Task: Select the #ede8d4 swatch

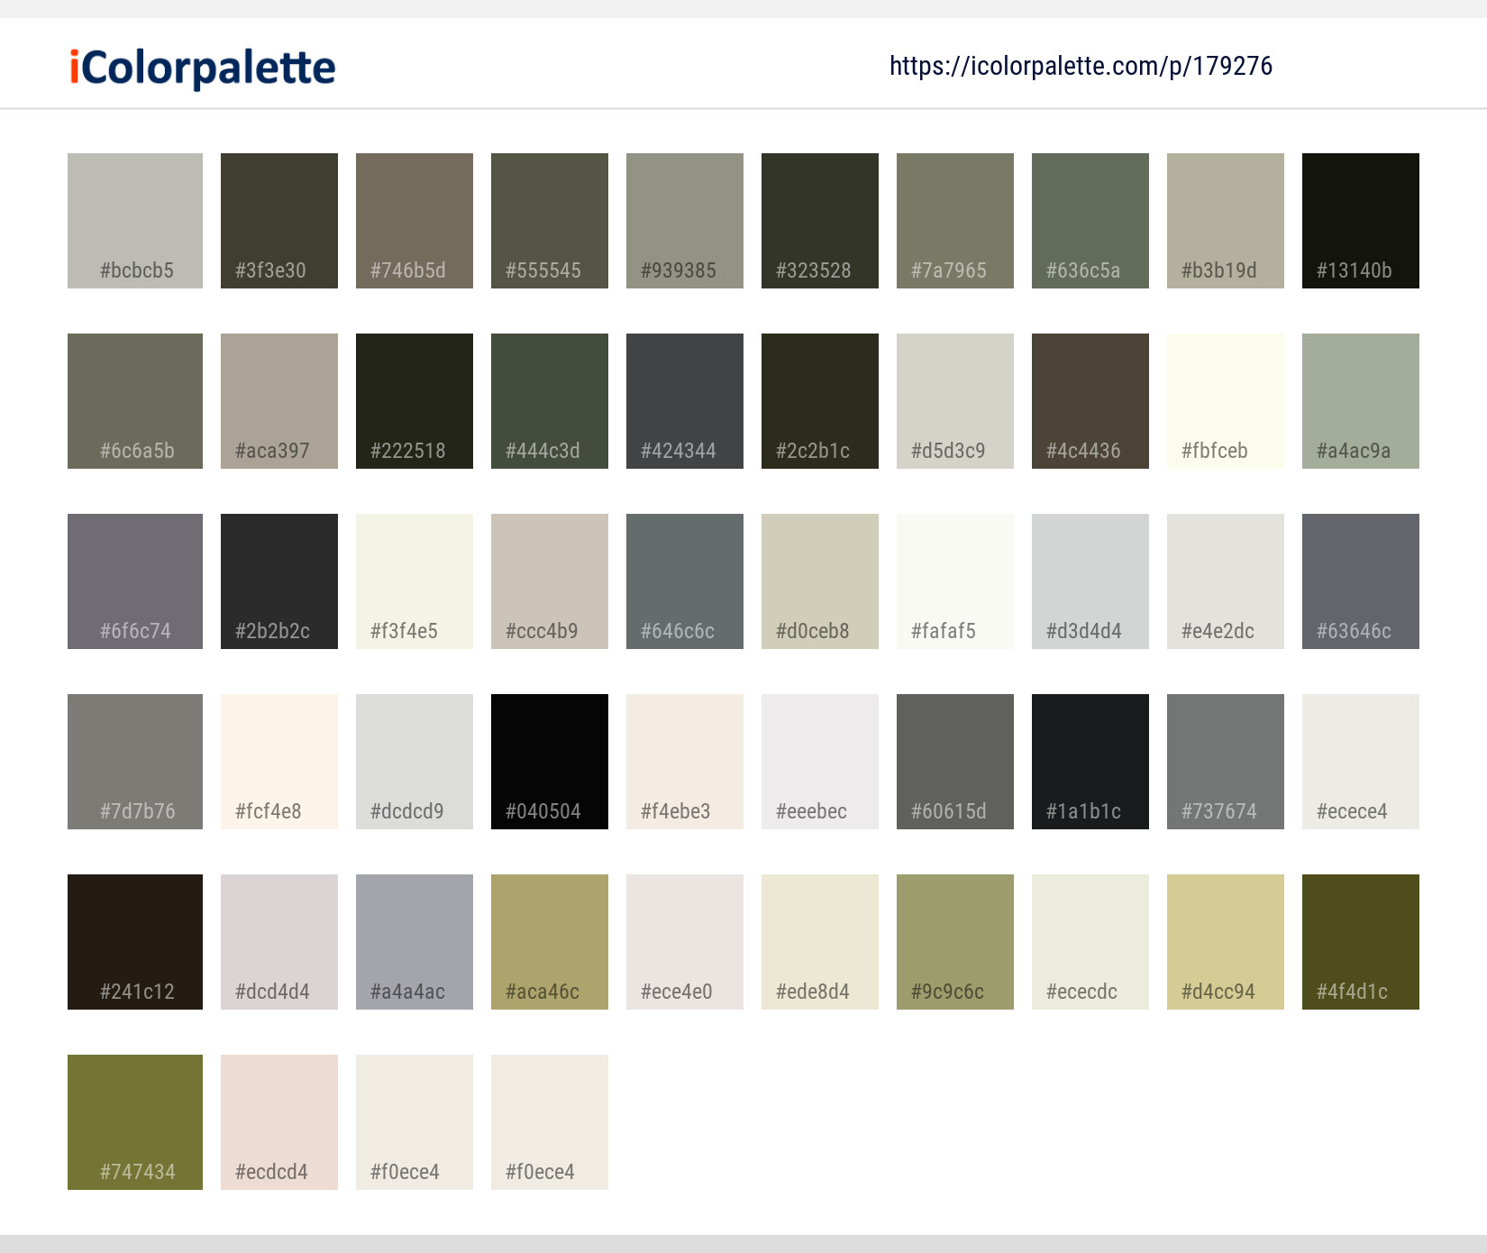Action: click(820, 942)
